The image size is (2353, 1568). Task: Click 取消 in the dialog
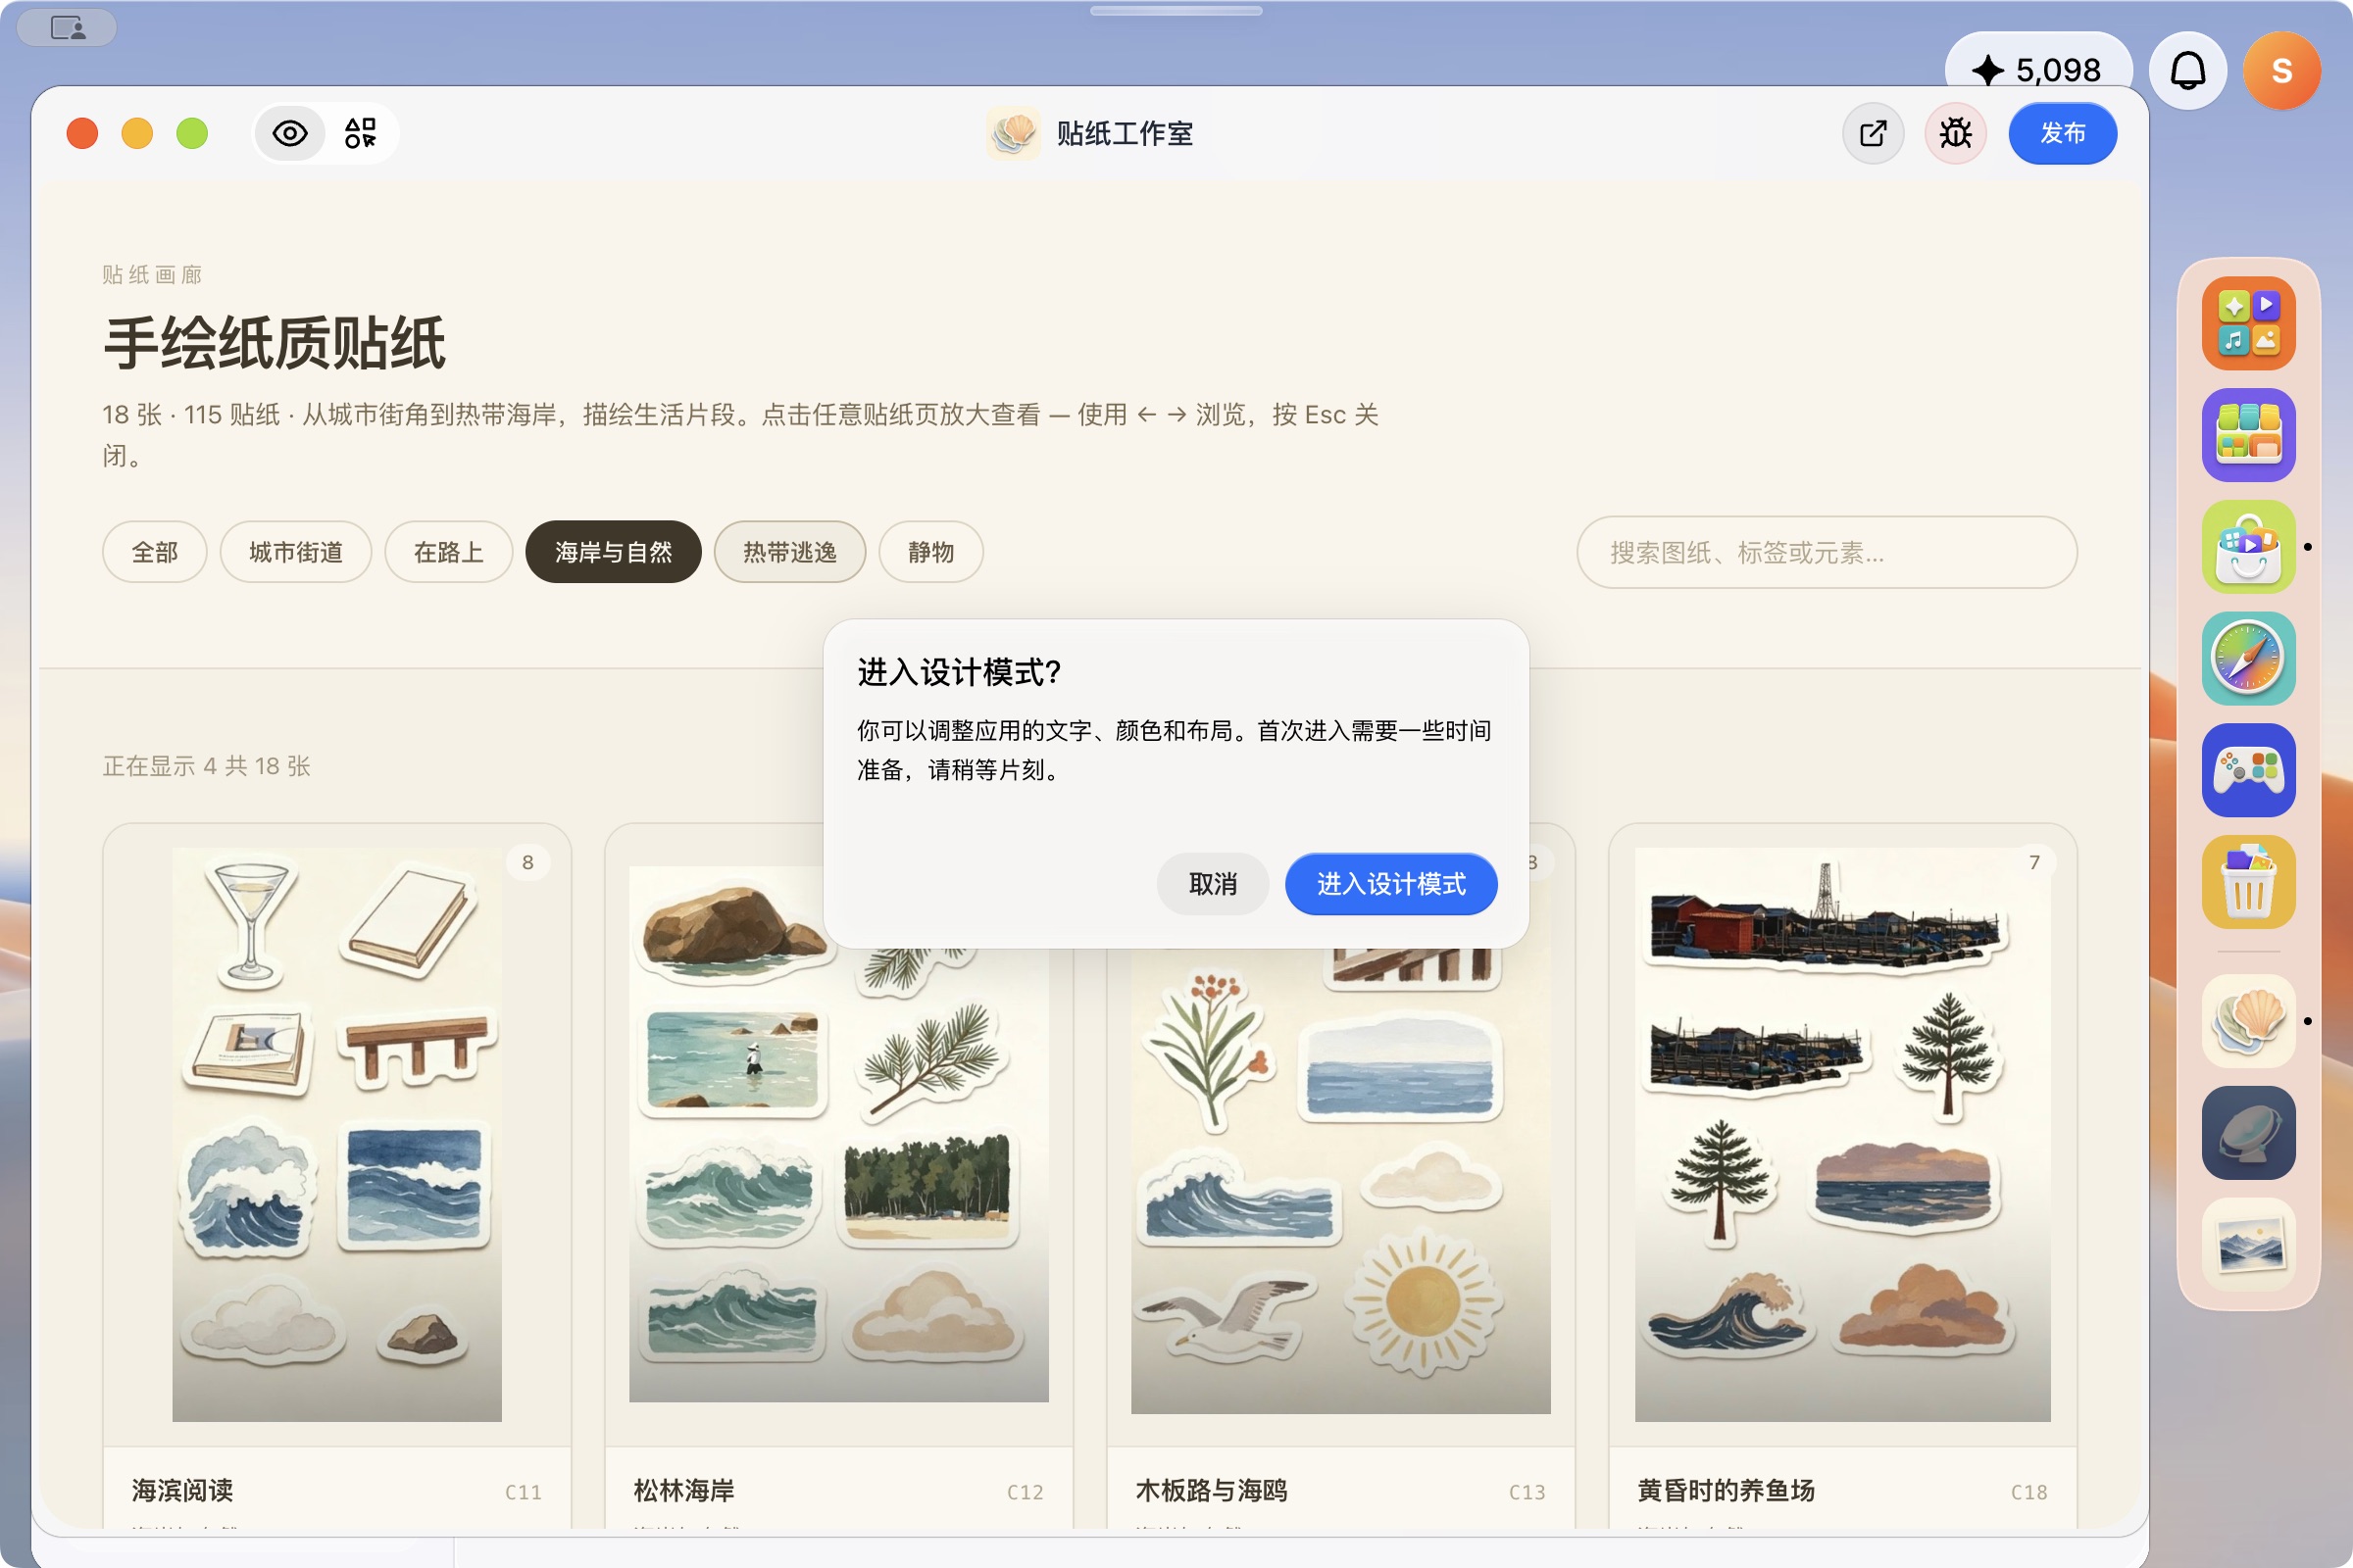pyautogui.click(x=1213, y=884)
